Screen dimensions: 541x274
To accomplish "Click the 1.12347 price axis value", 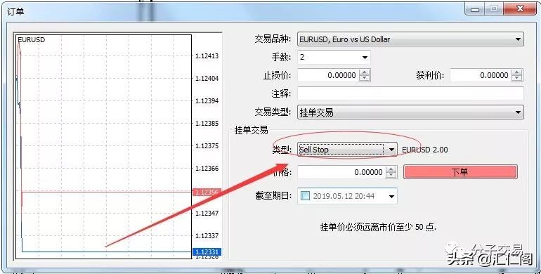I will click(207, 214).
